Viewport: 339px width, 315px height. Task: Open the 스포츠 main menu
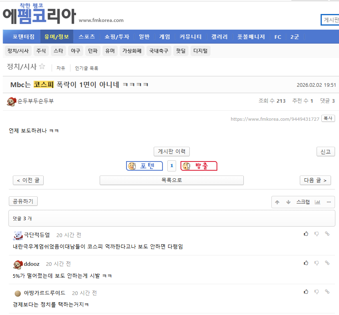pos(87,37)
